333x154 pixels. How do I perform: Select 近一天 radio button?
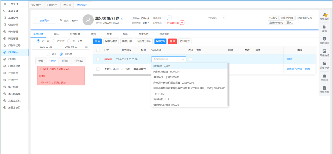(38, 41)
